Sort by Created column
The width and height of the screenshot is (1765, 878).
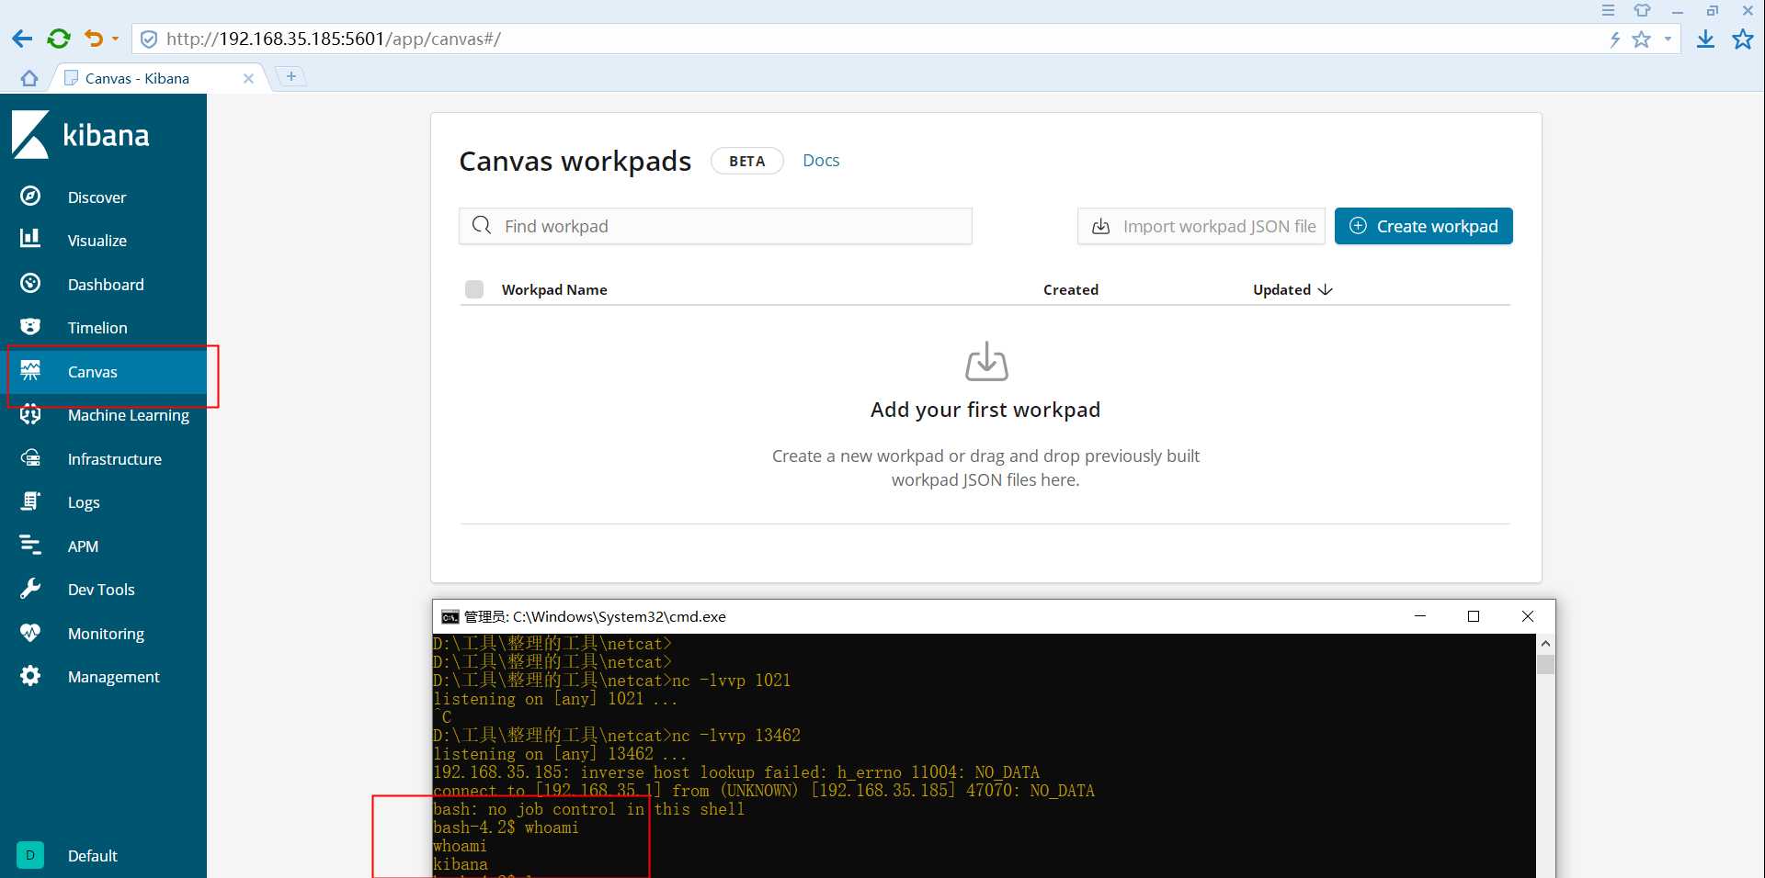point(1071,289)
